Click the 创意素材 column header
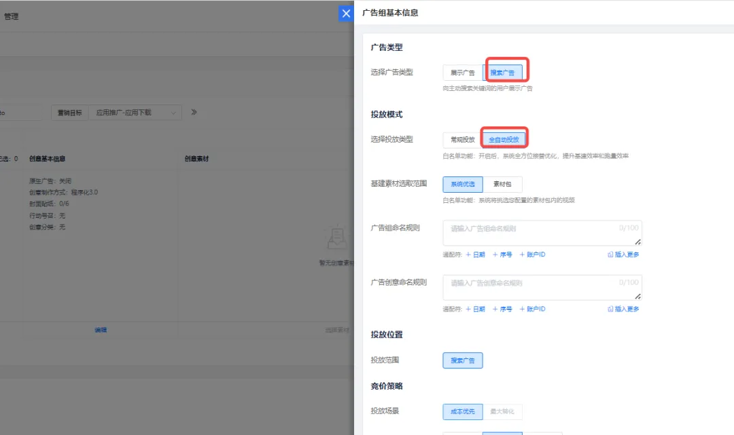Viewport: 734px width, 435px height. pyautogui.click(x=196, y=159)
